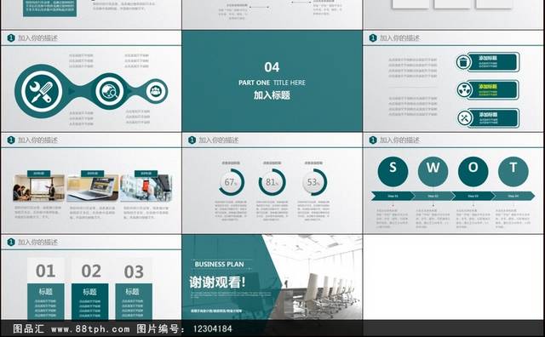
Task: Click the trash bin round icon
Action: [463, 62]
